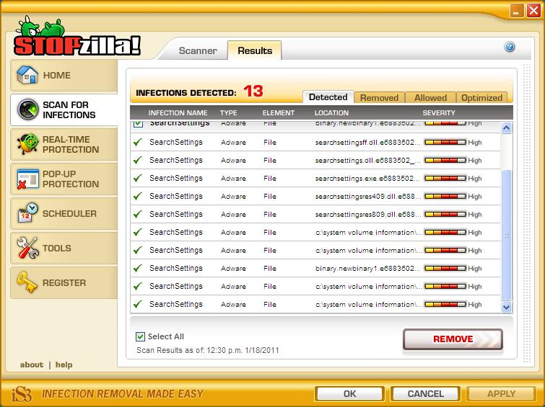Click severity bar of searchsettingsres809.dll row
545x407 pixels.
(x=445, y=215)
